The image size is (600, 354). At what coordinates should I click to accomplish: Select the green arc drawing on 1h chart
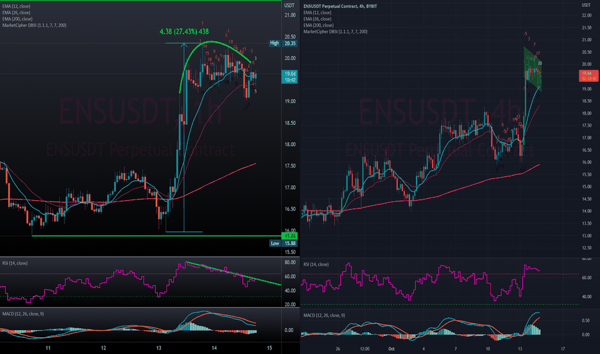(211, 42)
